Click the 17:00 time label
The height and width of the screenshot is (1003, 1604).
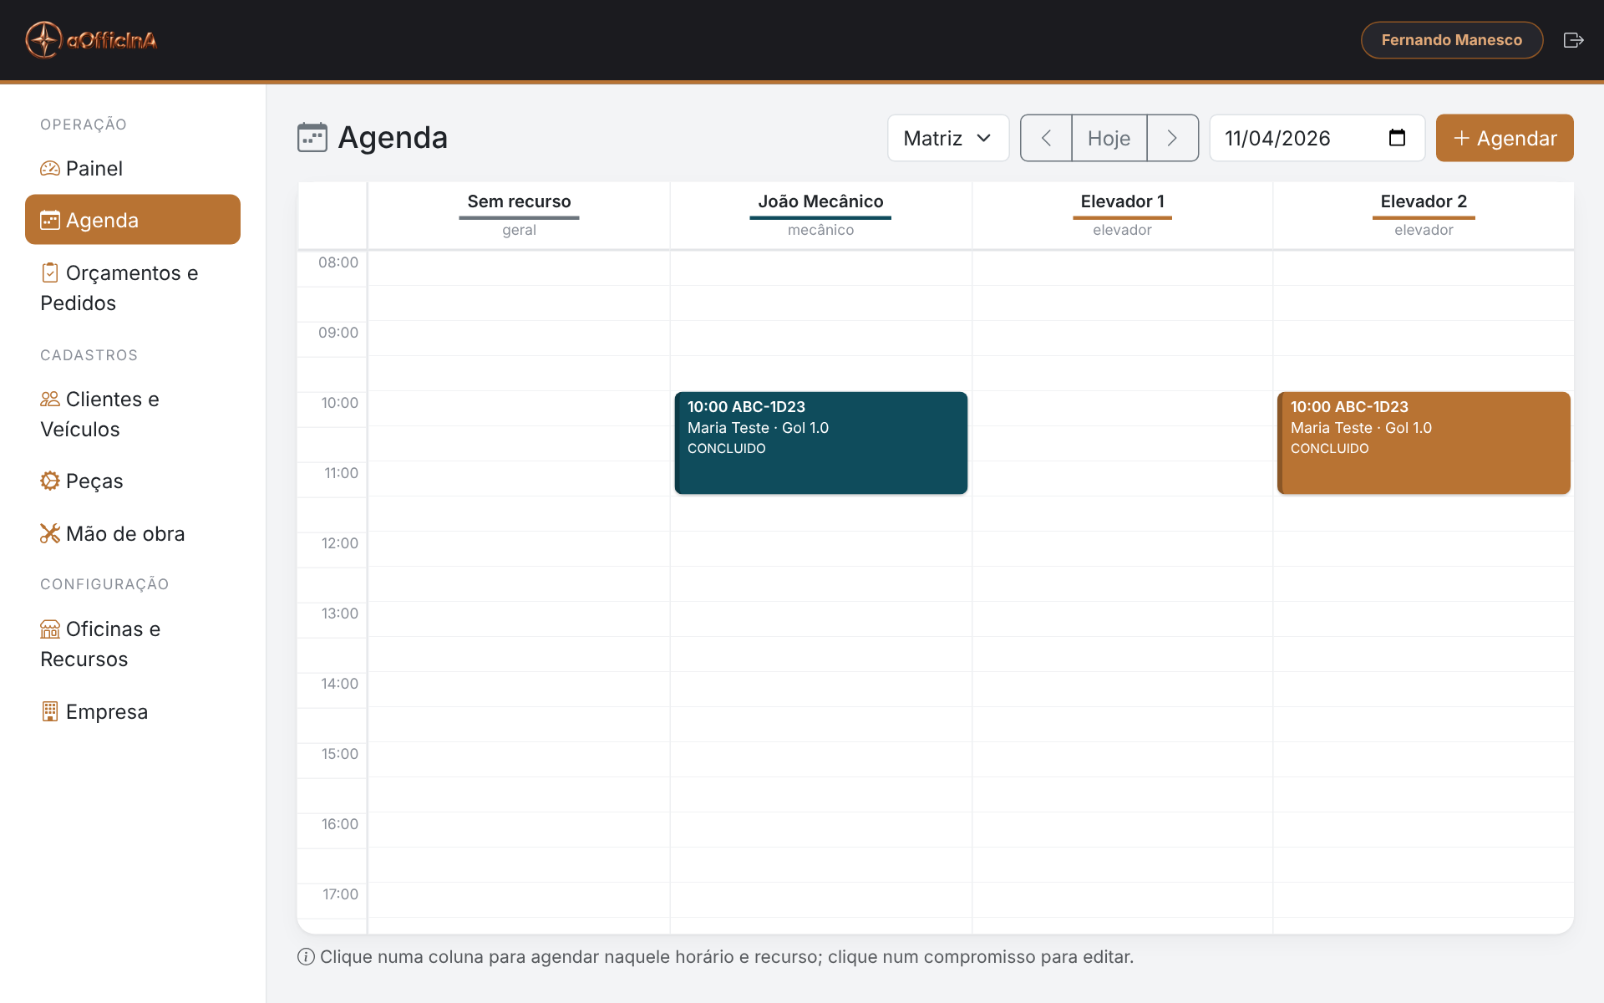click(x=341, y=894)
